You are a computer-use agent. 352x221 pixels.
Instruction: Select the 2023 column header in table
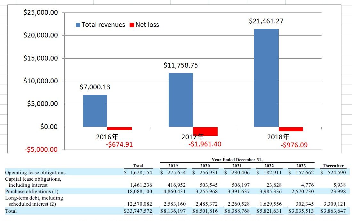(x=301, y=166)
